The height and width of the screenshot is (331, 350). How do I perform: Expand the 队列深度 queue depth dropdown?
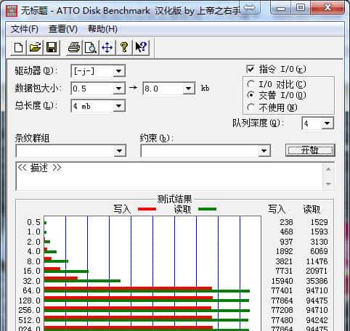327,123
